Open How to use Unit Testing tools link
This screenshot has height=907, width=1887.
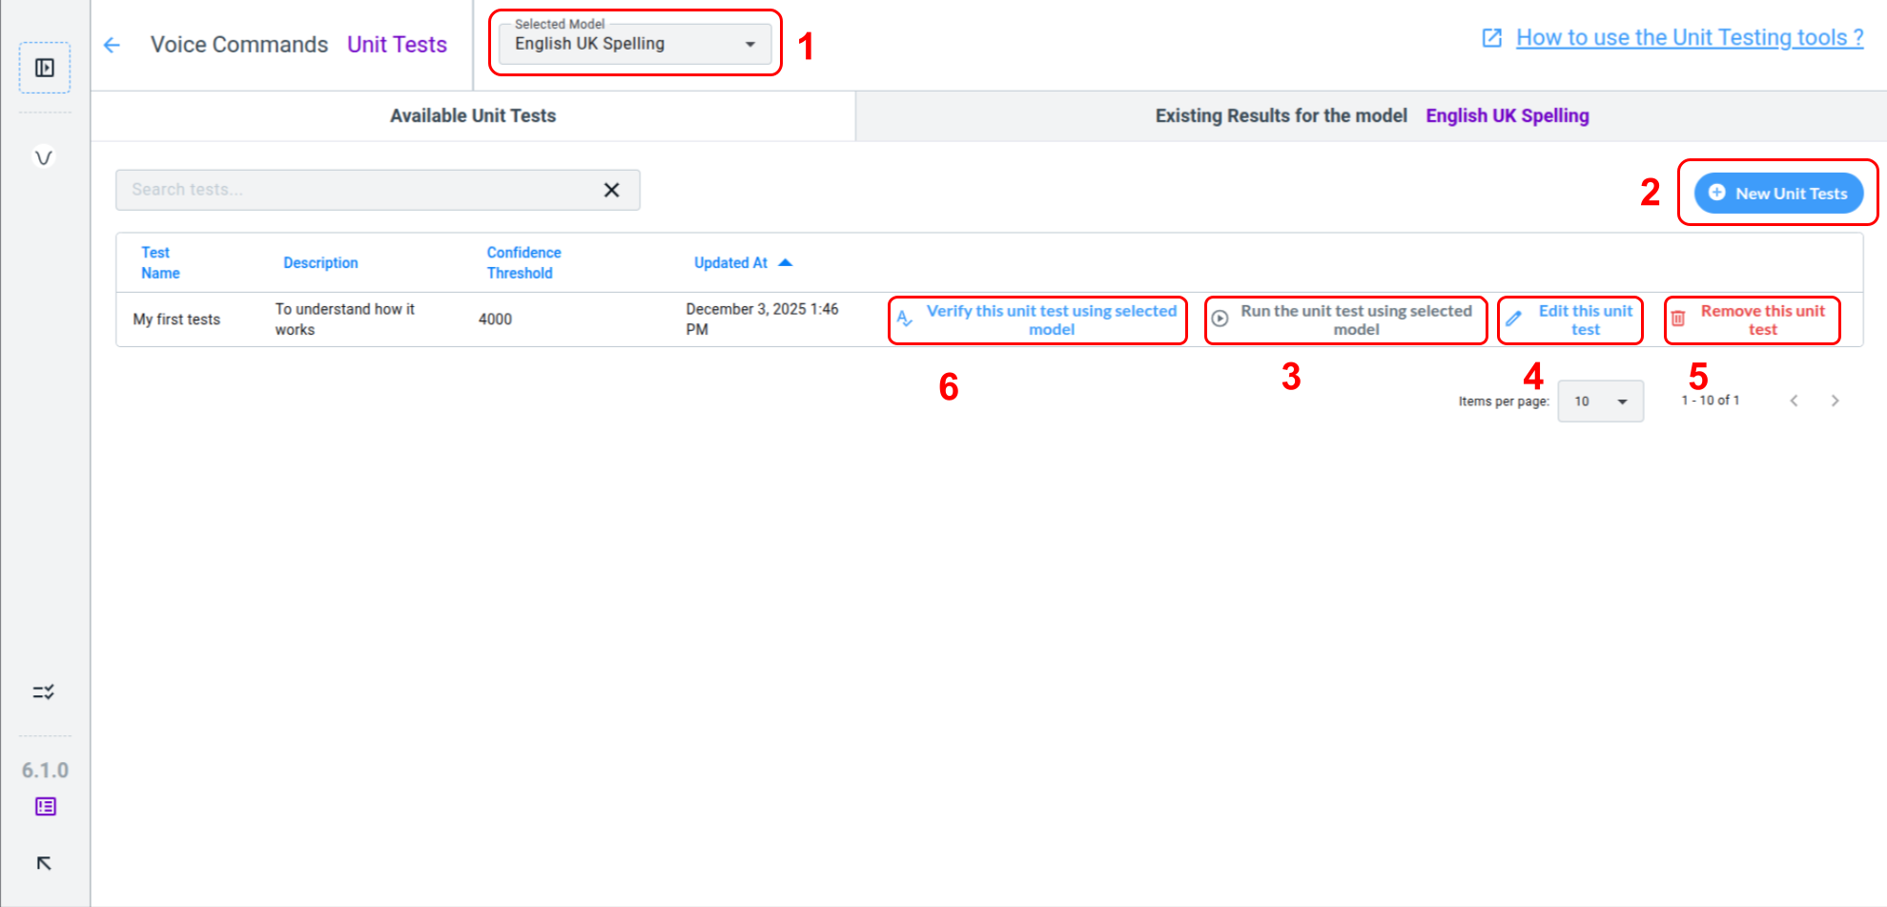point(1689,38)
